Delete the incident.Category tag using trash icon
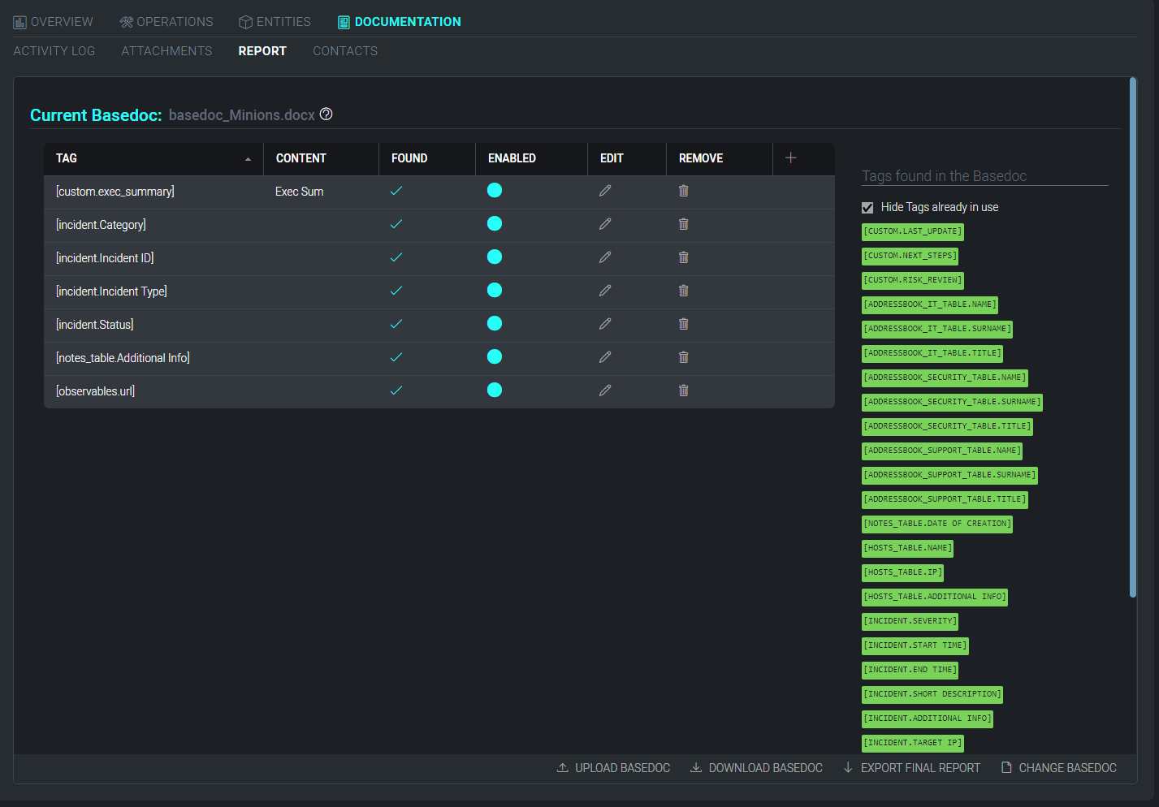The width and height of the screenshot is (1159, 807). point(683,224)
